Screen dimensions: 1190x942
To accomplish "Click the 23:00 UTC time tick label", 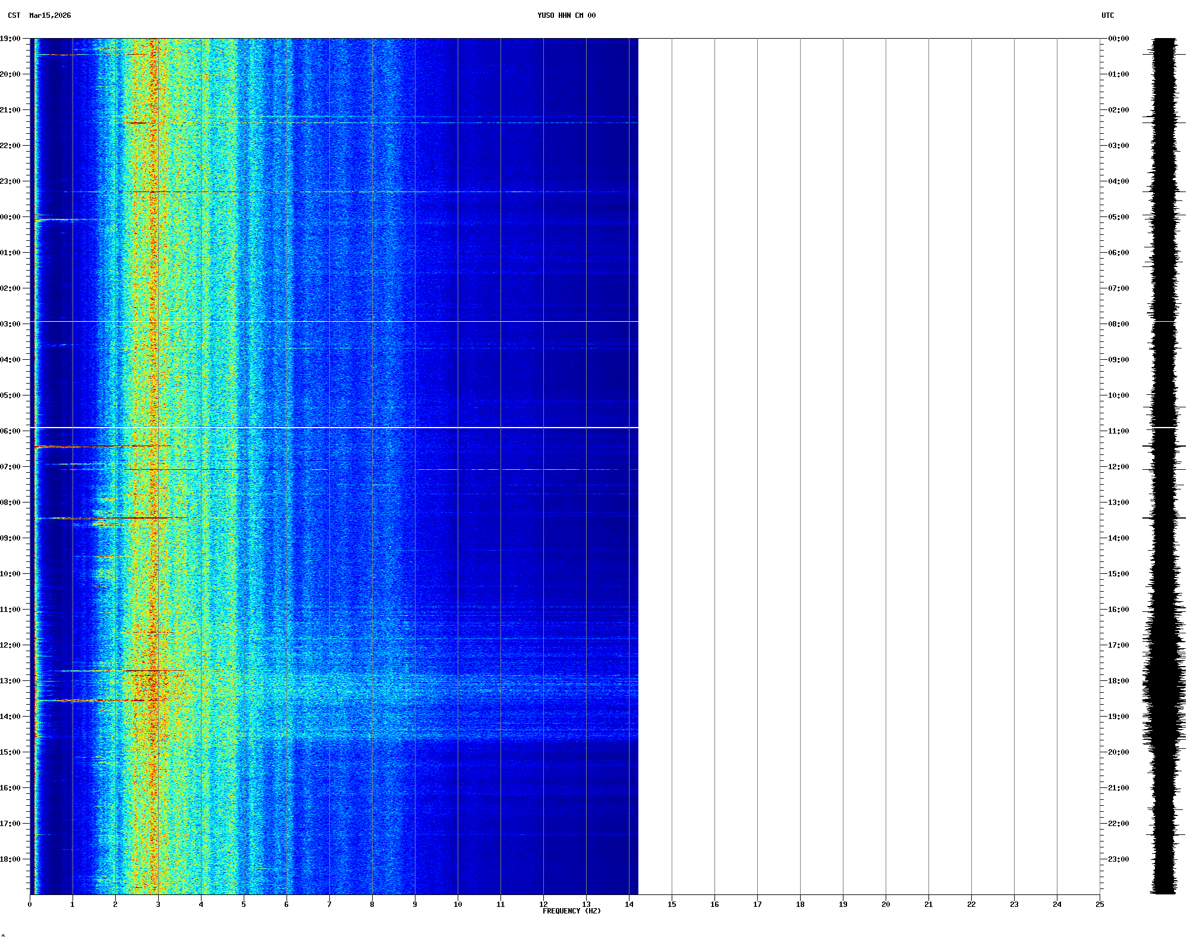I will (1118, 859).
